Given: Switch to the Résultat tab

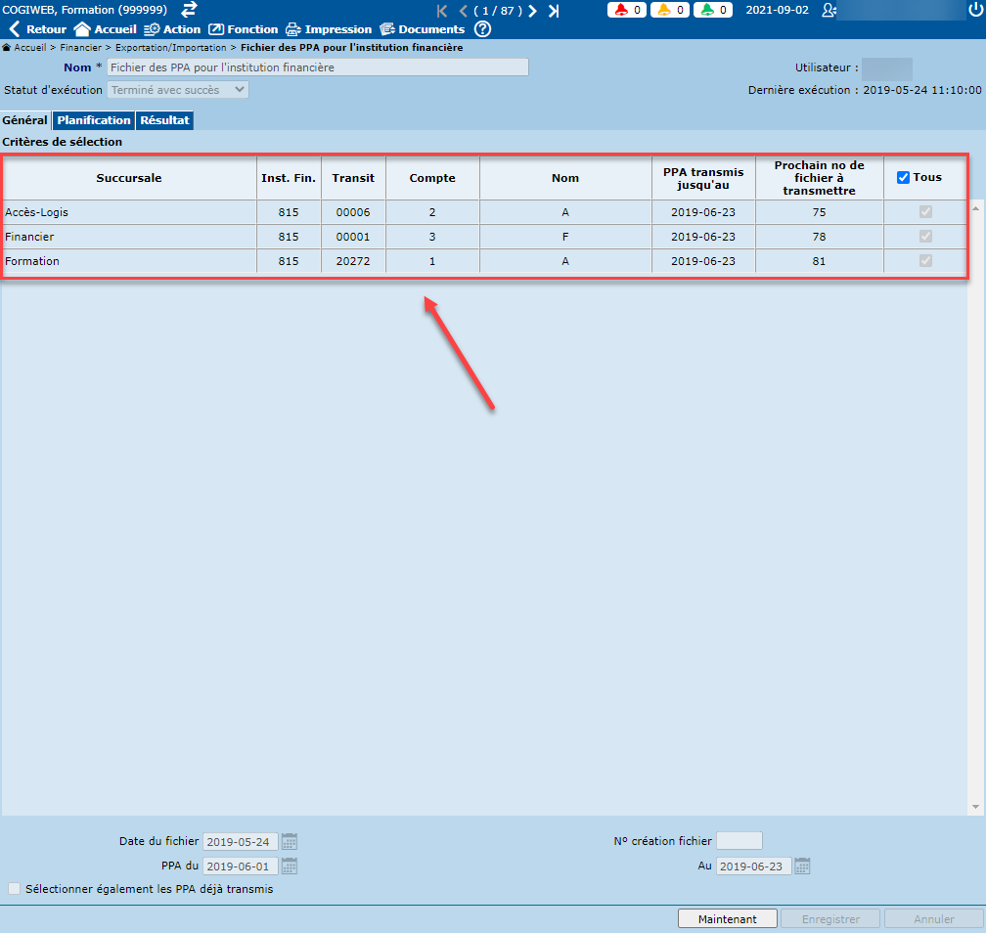Looking at the screenshot, I should point(164,121).
